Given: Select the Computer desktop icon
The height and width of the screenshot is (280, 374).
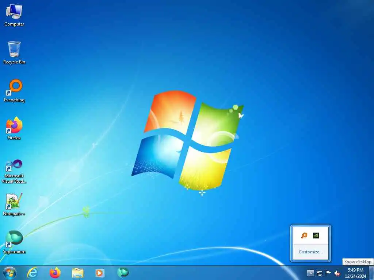Looking at the screenshot, I should coord(14,15).
